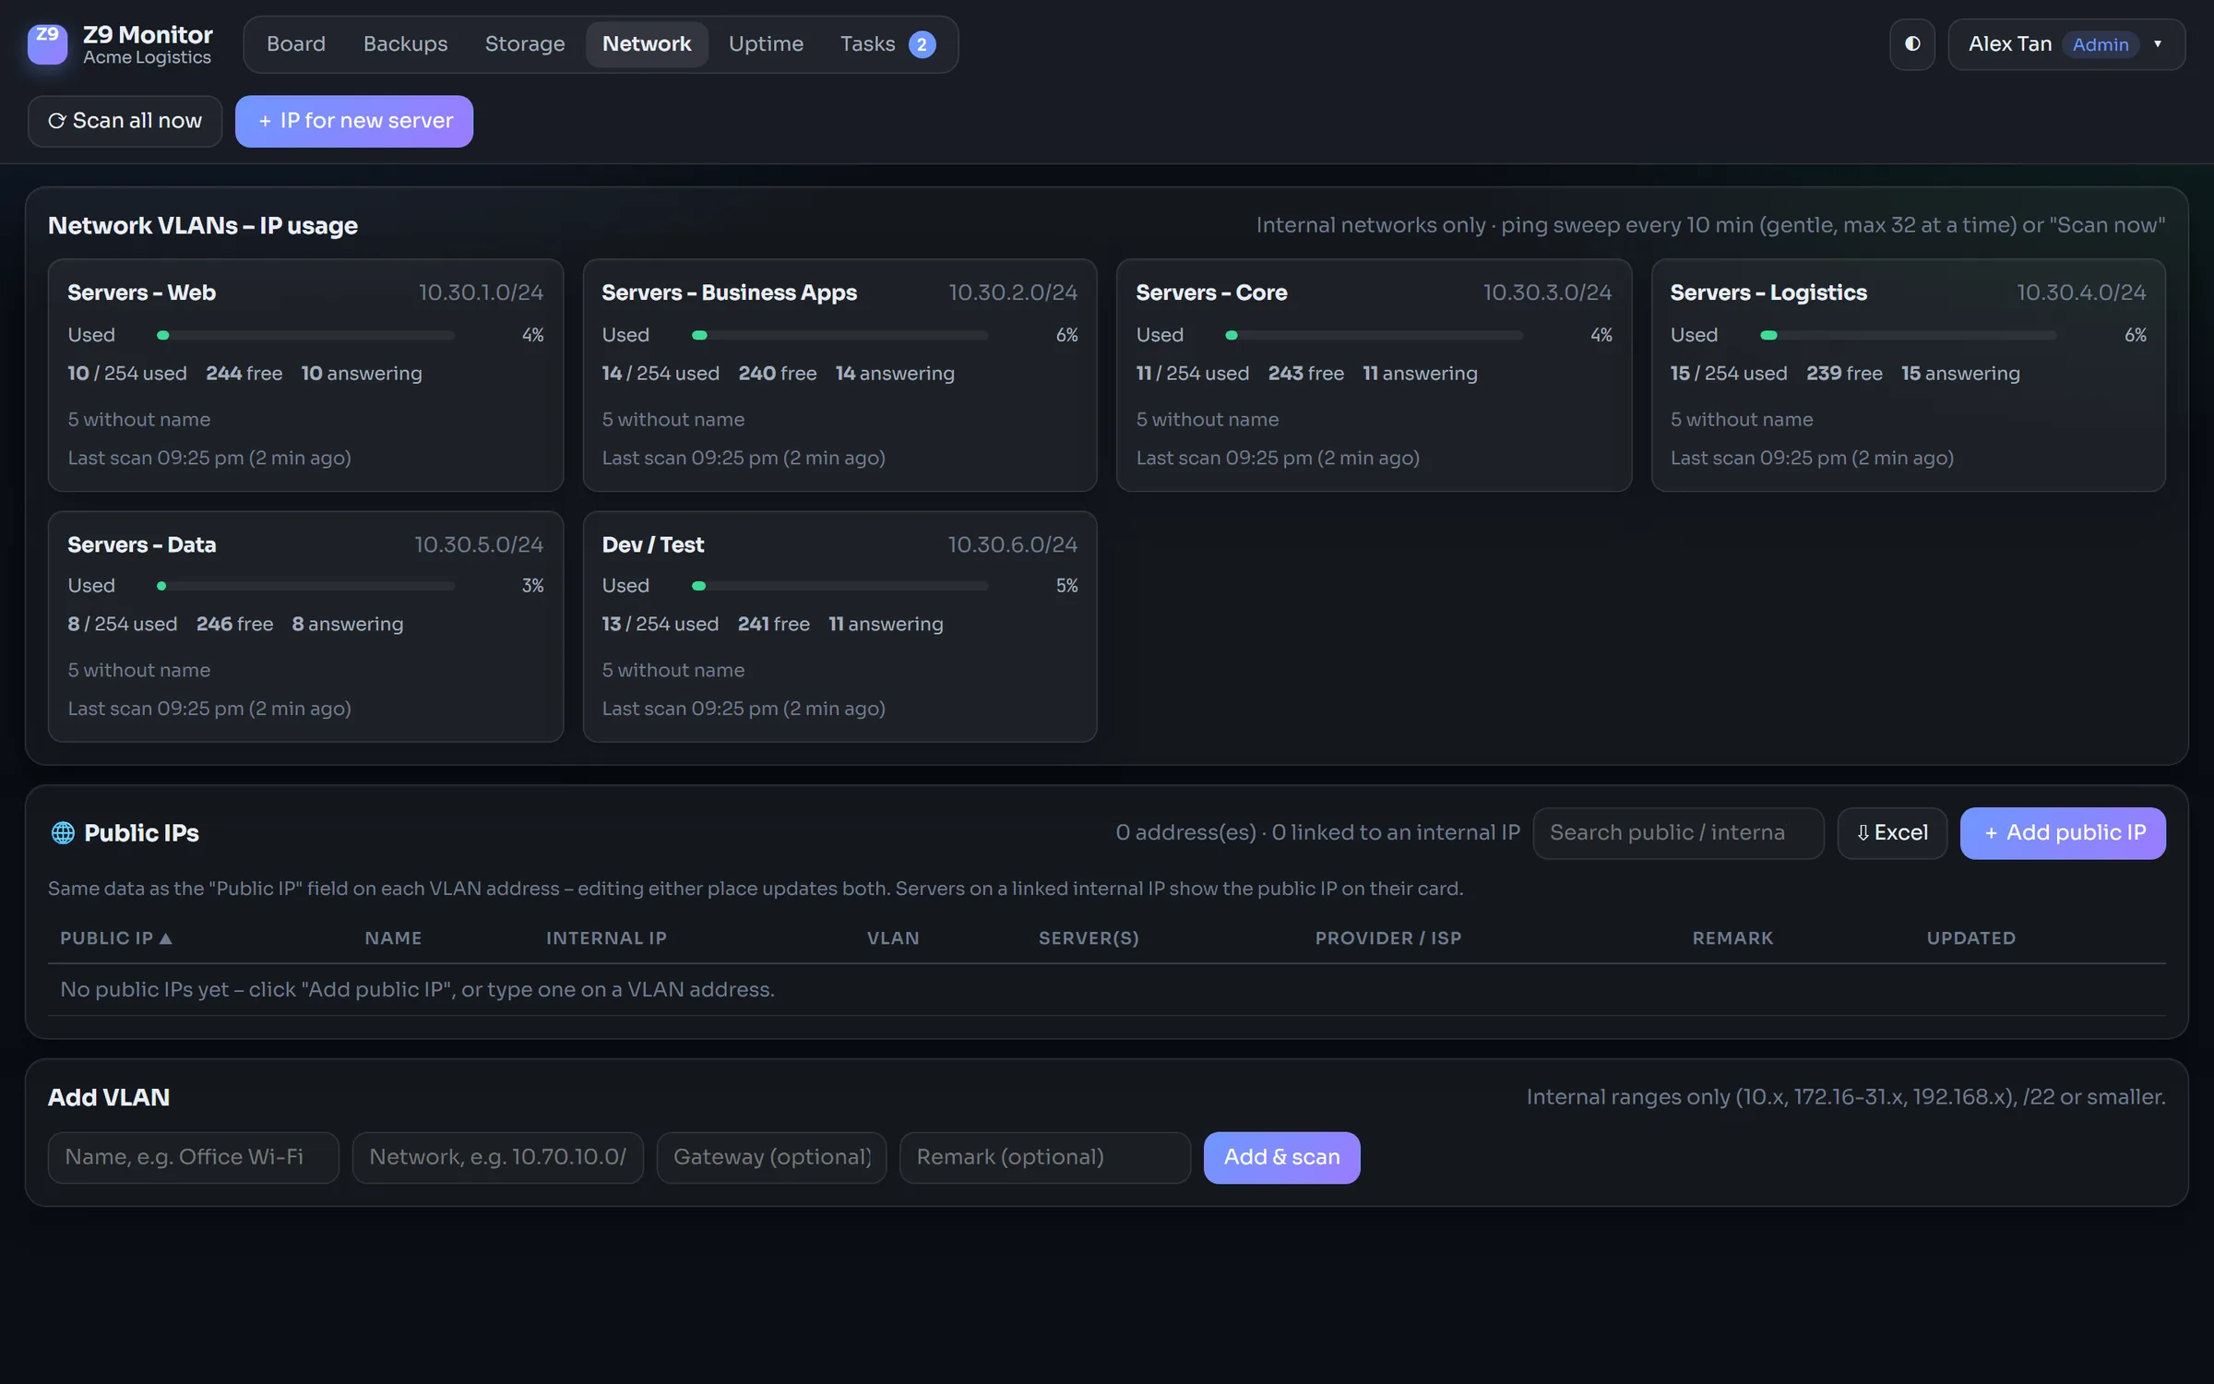
Task: Toggle the dark/light theme icon
Action: coord(1912,44)
